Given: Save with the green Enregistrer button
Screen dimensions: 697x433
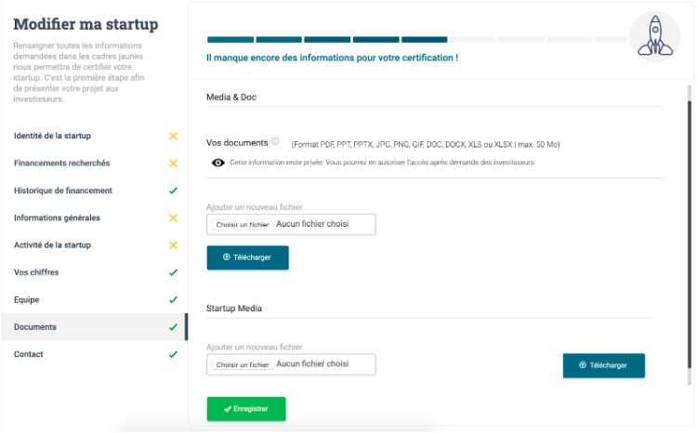Looking at the screenshot, I should (246, 409).
